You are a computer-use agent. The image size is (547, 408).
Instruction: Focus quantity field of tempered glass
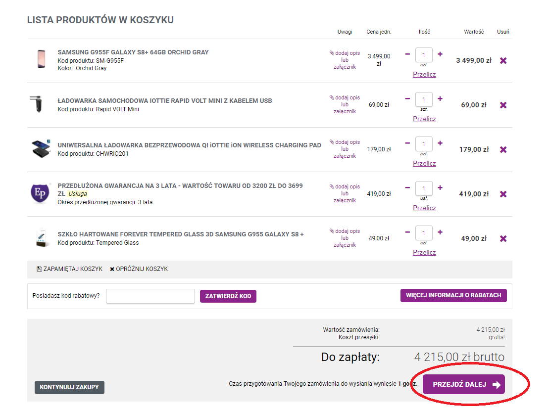pyautogui.click(x=424, y=233)
